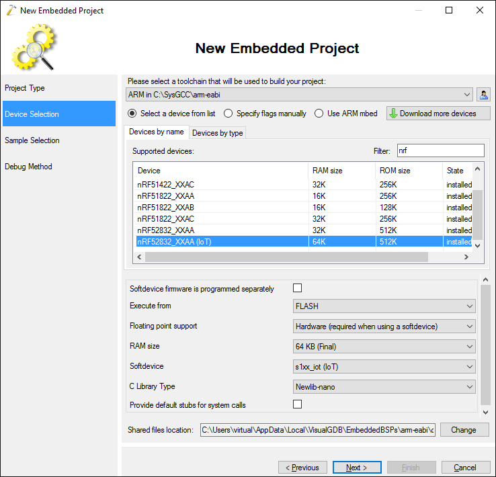Select the 'Device Selection' wizard step

point(59,114)
